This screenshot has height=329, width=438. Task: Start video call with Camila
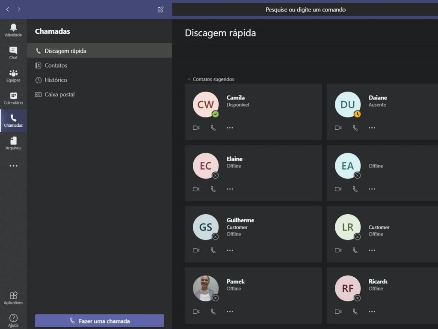[x=196, y=128]
